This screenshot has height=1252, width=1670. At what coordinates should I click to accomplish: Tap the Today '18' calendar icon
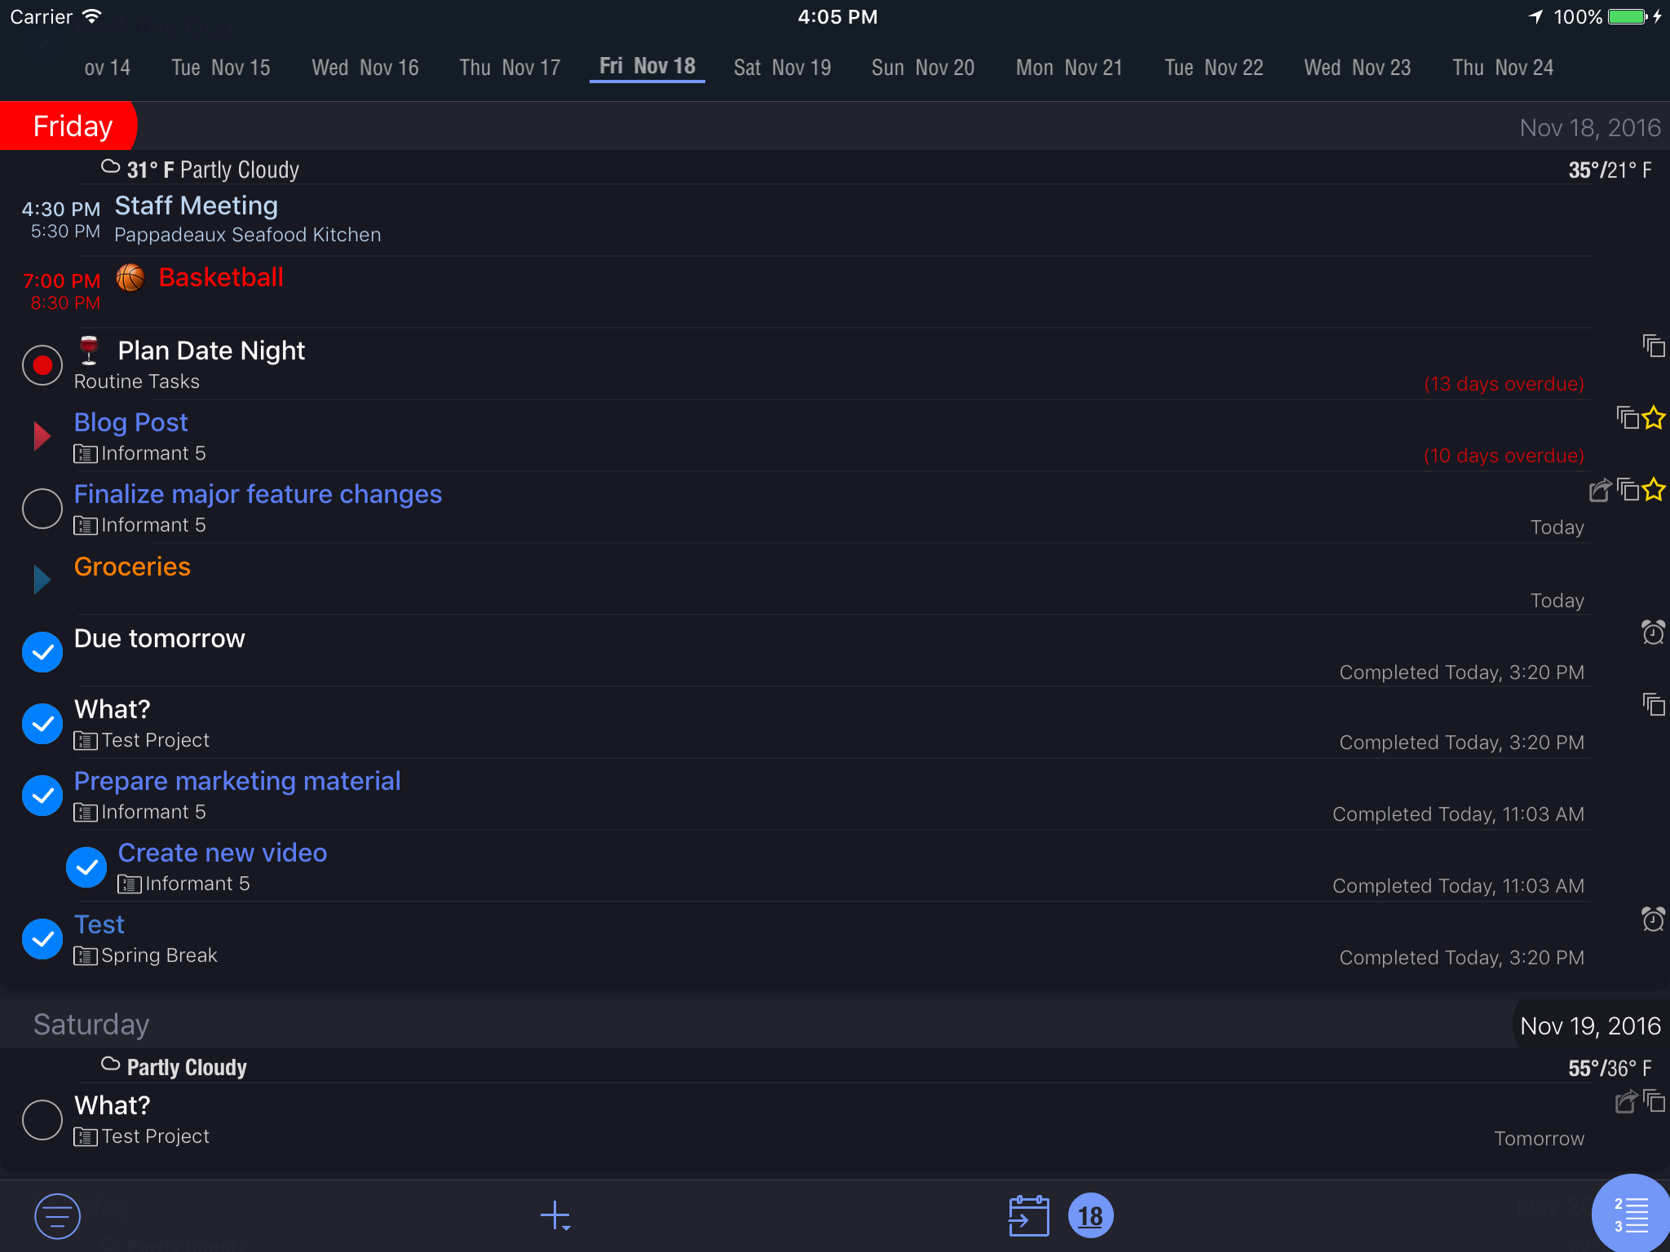(1090, 1215)
